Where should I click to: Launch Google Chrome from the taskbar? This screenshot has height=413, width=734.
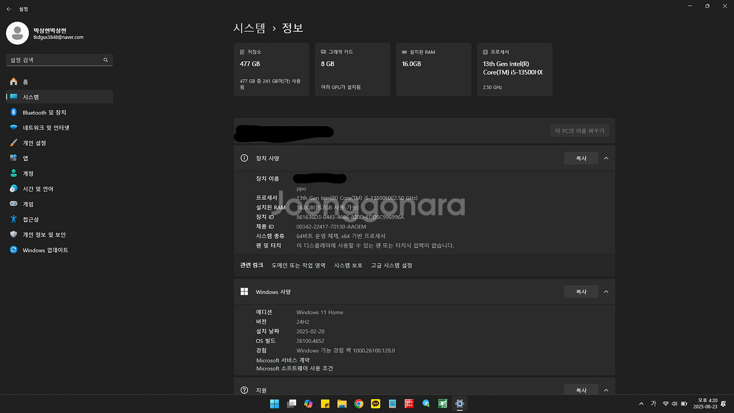(x=358, y=404)
